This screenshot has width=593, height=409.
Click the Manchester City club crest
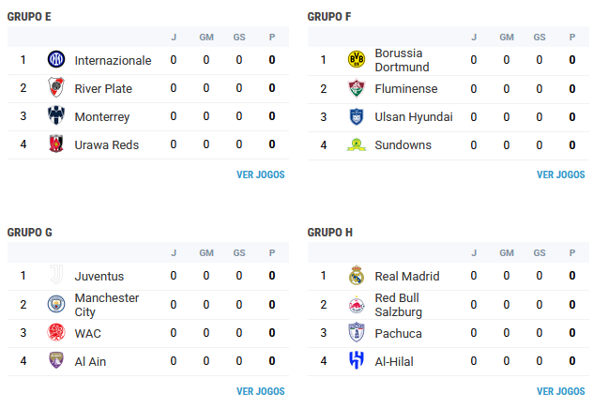pos(56,305)
